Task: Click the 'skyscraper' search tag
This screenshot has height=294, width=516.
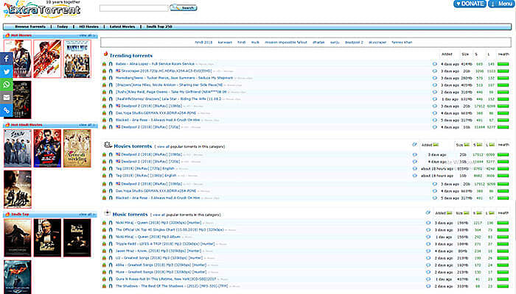Action: tap(377, 43)
